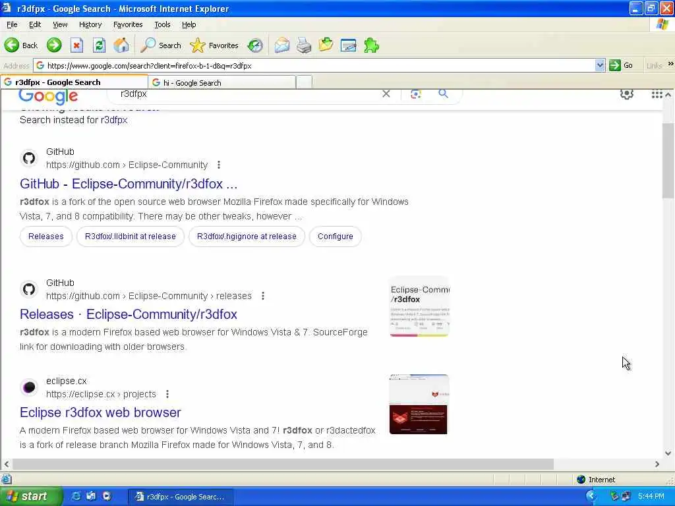Open Google settings gear icon
Viewport: 675px width, 506px height.
click(626, 94)
